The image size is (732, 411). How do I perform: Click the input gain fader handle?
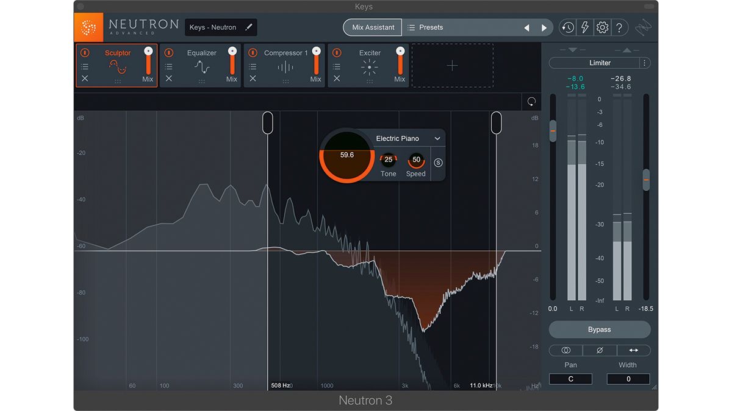(x=553, y=131)
